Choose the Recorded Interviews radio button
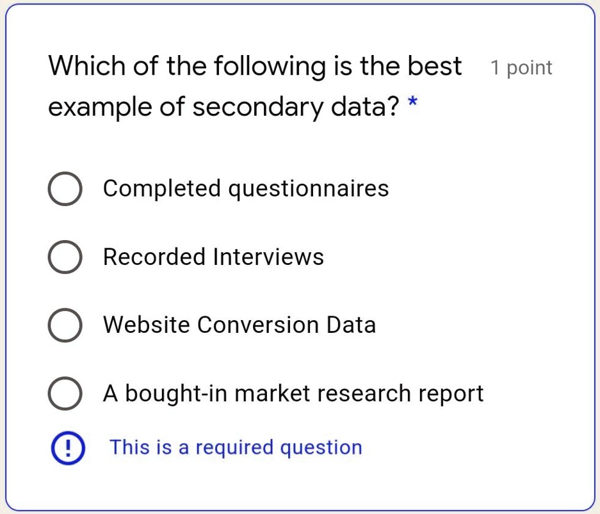Screen dimensions: 600x514 (x=65, y=257)
